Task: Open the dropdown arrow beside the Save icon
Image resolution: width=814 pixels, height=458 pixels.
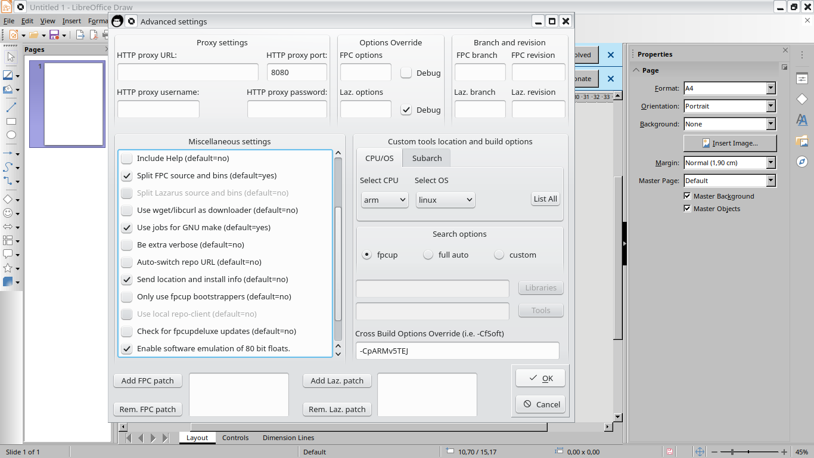Action: [x=64, y=35]
